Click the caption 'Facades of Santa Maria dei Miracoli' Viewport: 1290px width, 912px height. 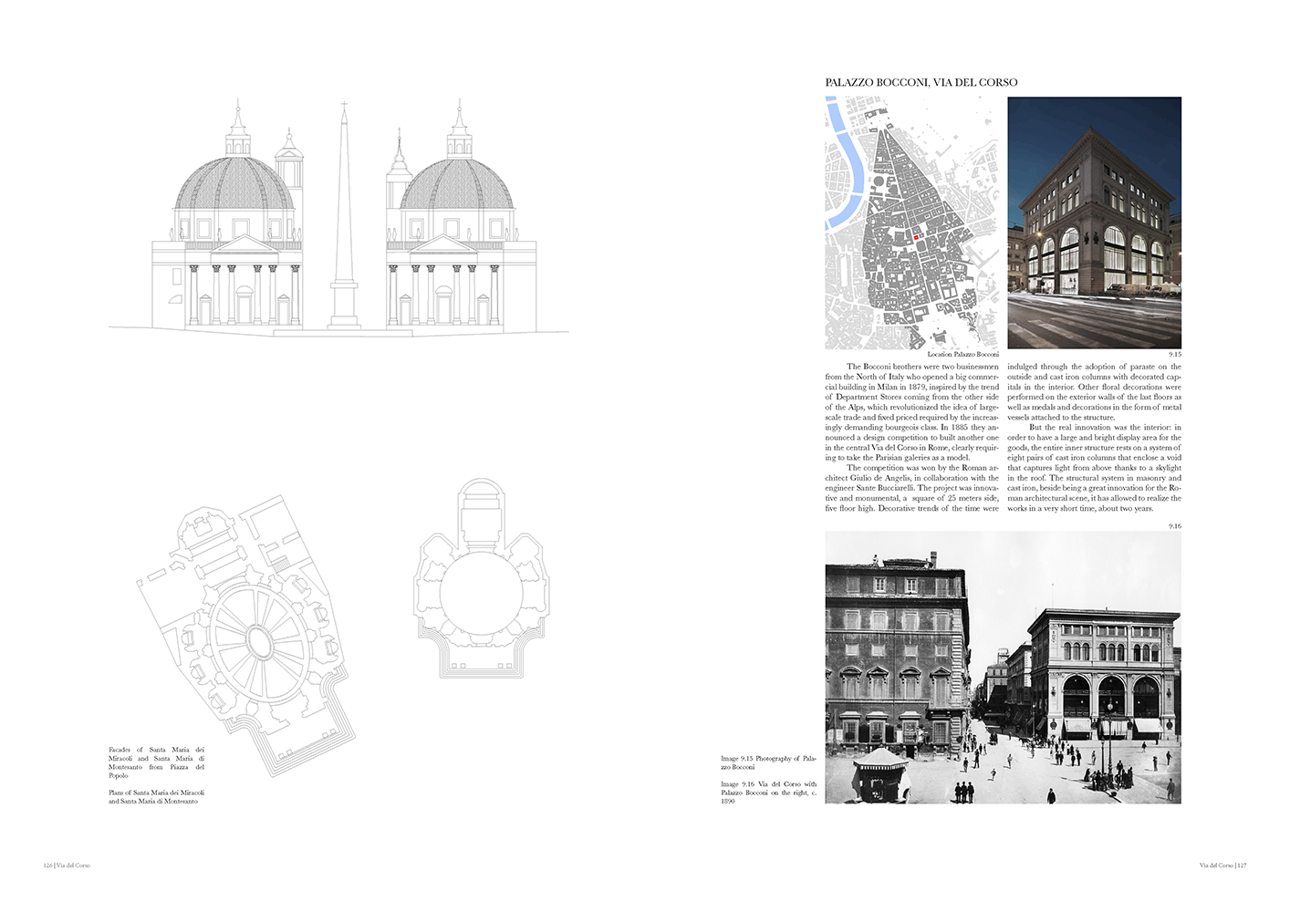[156, 762]
